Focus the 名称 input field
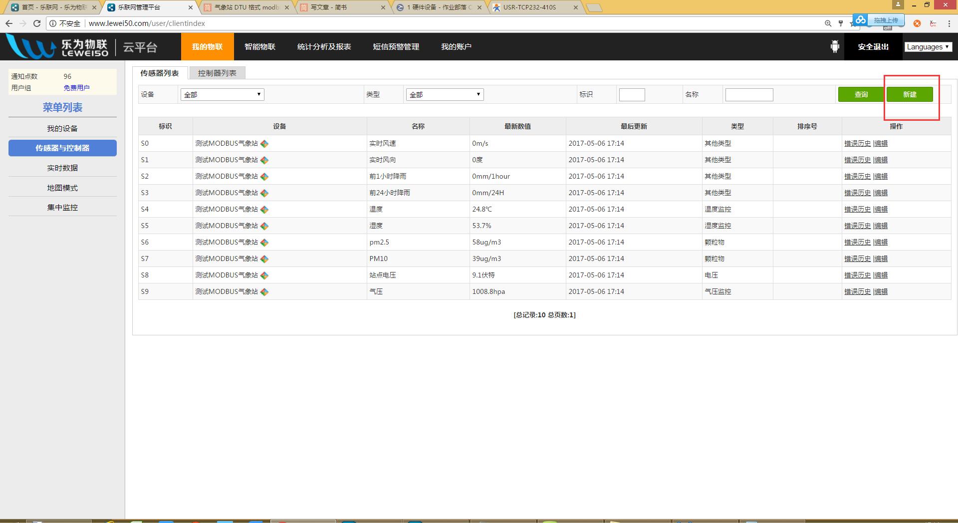 click(x=749, y=95)
